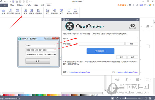Screen dimensions: 155x100
Task: Switch to the 页面样式 tab
Action: [20, 5]
